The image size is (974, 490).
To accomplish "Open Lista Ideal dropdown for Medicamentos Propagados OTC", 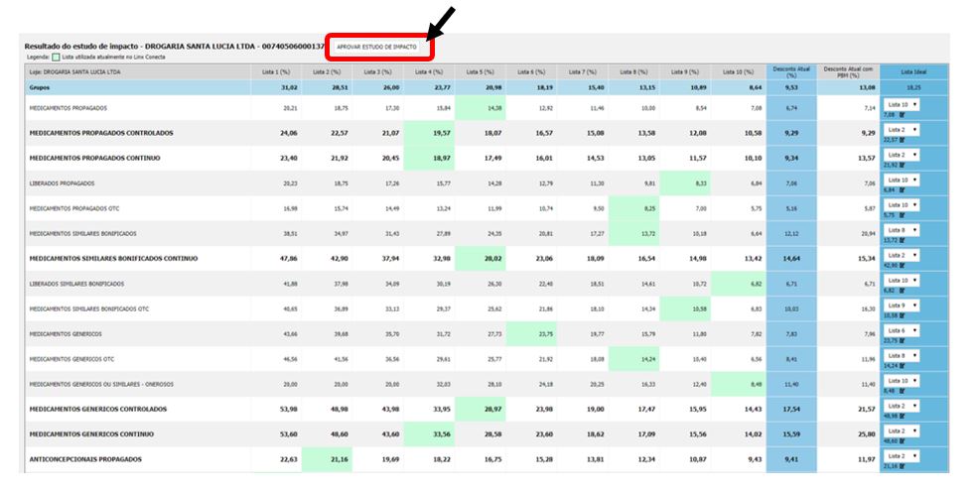I will (x=902, y=204).
